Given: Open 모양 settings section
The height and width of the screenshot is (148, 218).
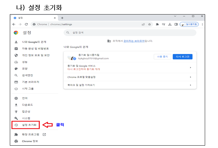Looking at the screenshot, I should [25, 69].
